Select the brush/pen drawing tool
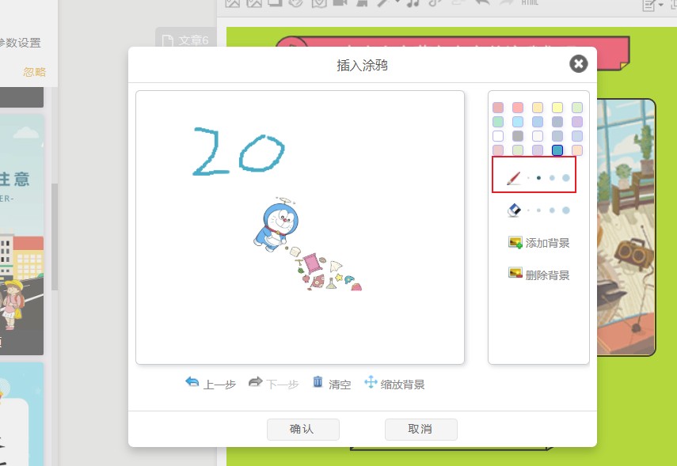Viewport: 677px width, 466px height. tap(512, 178)
